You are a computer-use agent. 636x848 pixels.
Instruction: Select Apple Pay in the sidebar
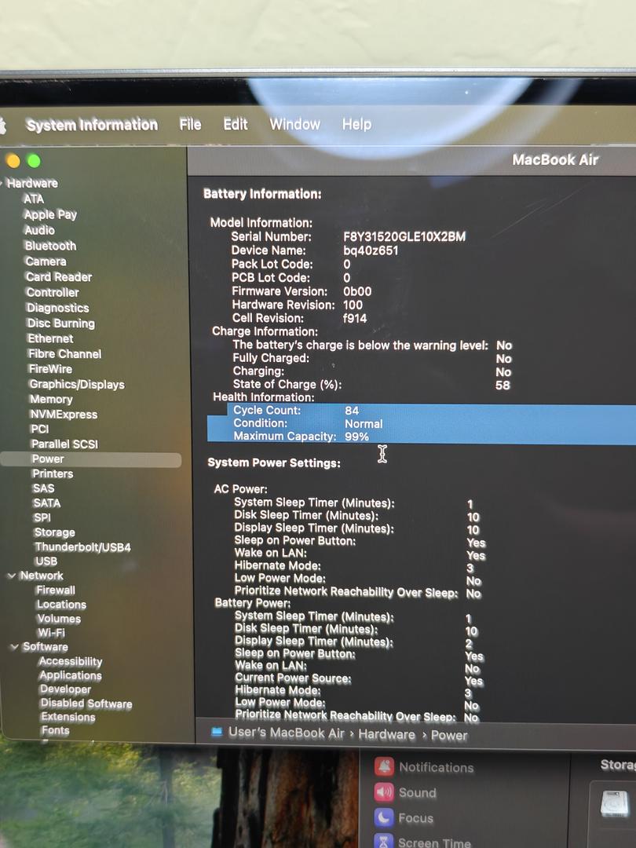point(50,214)
